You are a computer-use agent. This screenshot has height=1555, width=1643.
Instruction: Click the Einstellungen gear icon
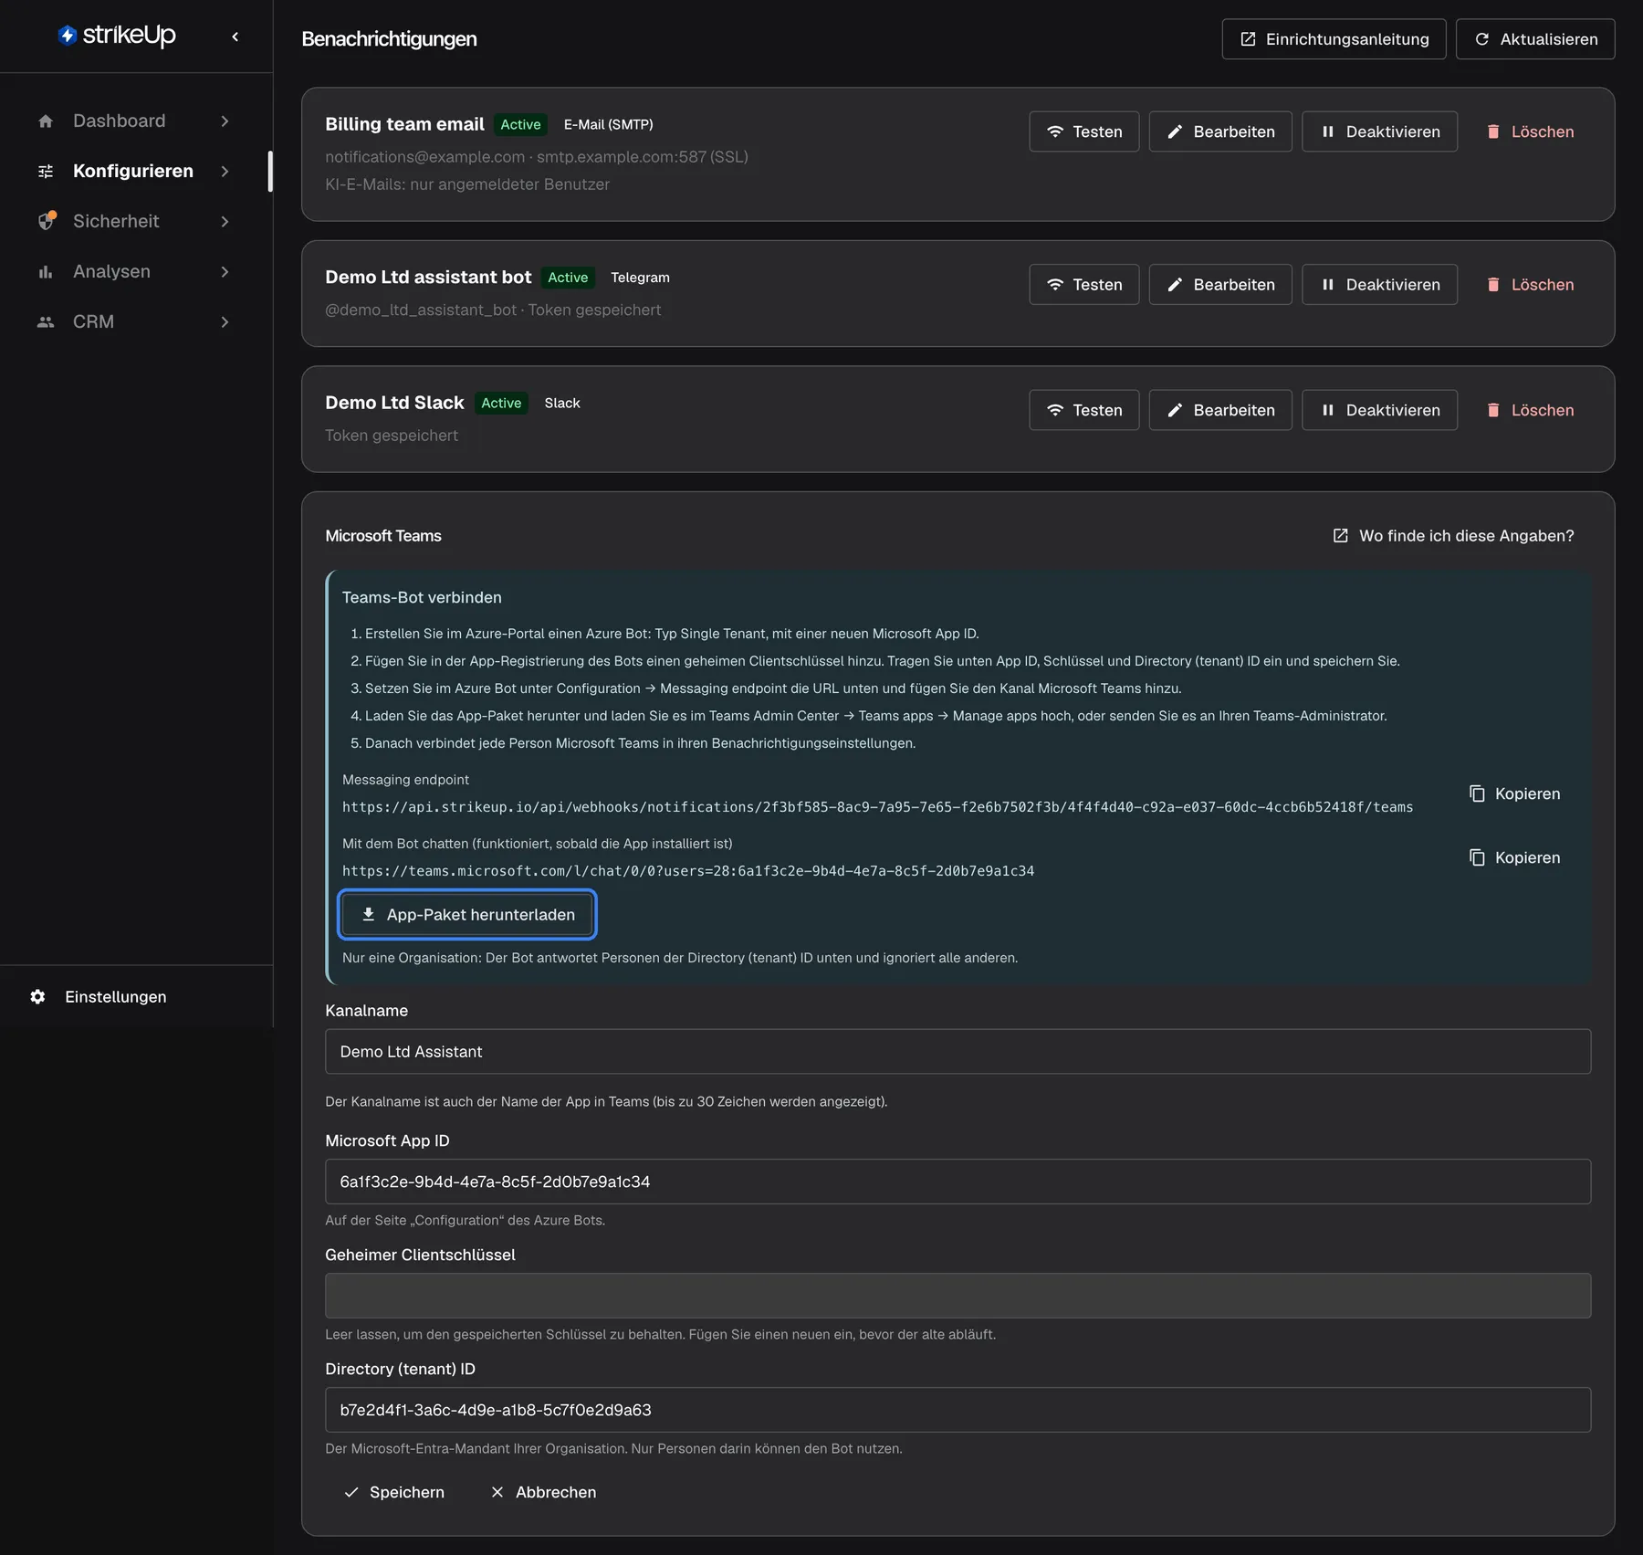pos(37,997)
